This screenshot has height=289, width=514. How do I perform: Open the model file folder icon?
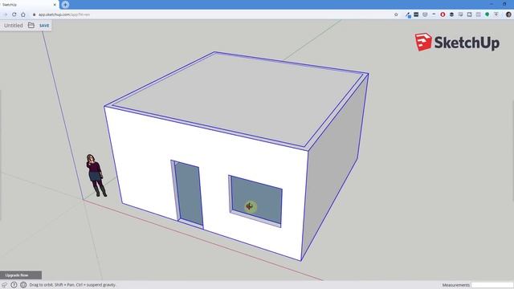(31, 25)
